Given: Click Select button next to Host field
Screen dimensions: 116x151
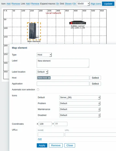Looking at the screenshot, I should (x=95, y=78).
